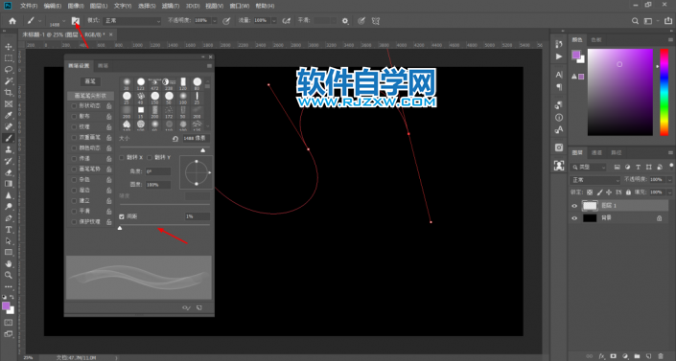
Task: Select the Eyedropper tool
Action: [x=9, y=115]
